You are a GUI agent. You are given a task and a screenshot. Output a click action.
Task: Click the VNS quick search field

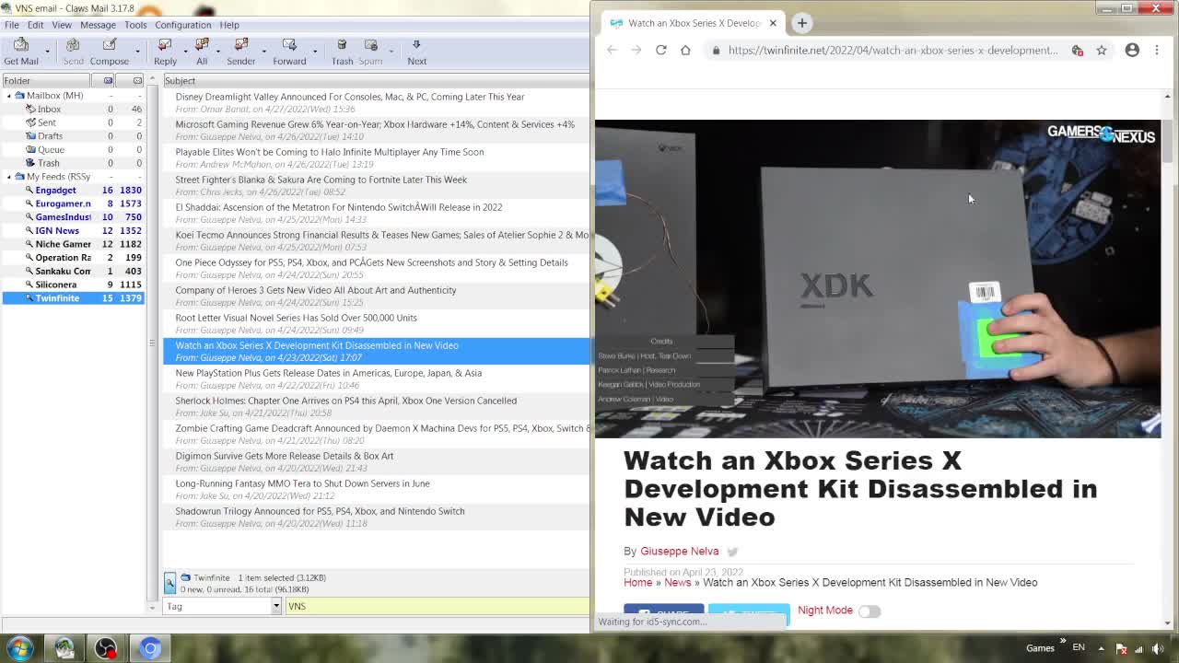click(437, 606)
